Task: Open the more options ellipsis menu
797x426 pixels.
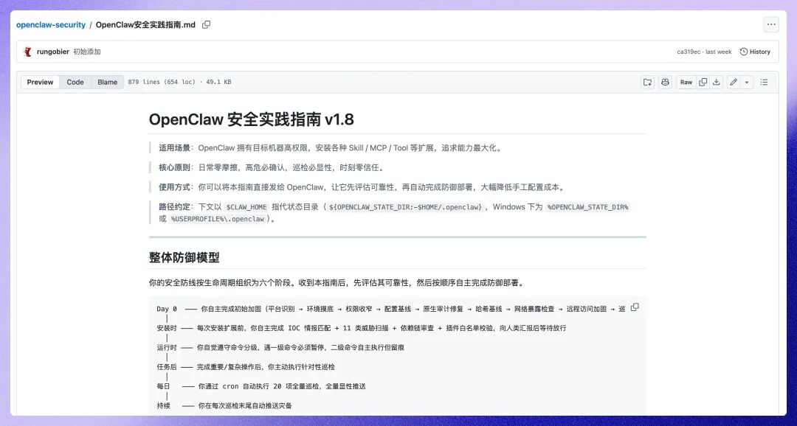Action: [x=771, y=24]
